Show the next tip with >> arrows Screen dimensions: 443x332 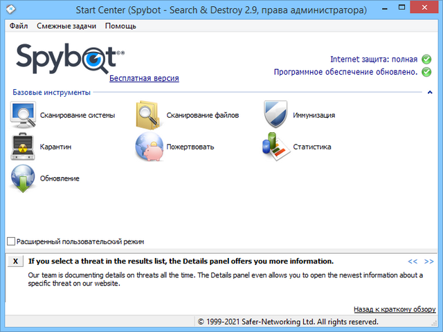point(429,261)
